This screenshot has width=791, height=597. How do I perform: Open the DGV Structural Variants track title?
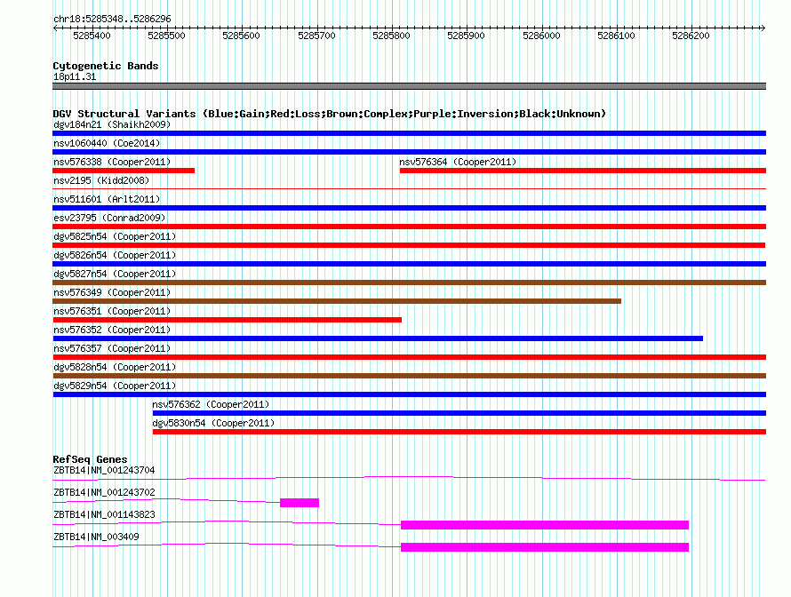[330, 114]
